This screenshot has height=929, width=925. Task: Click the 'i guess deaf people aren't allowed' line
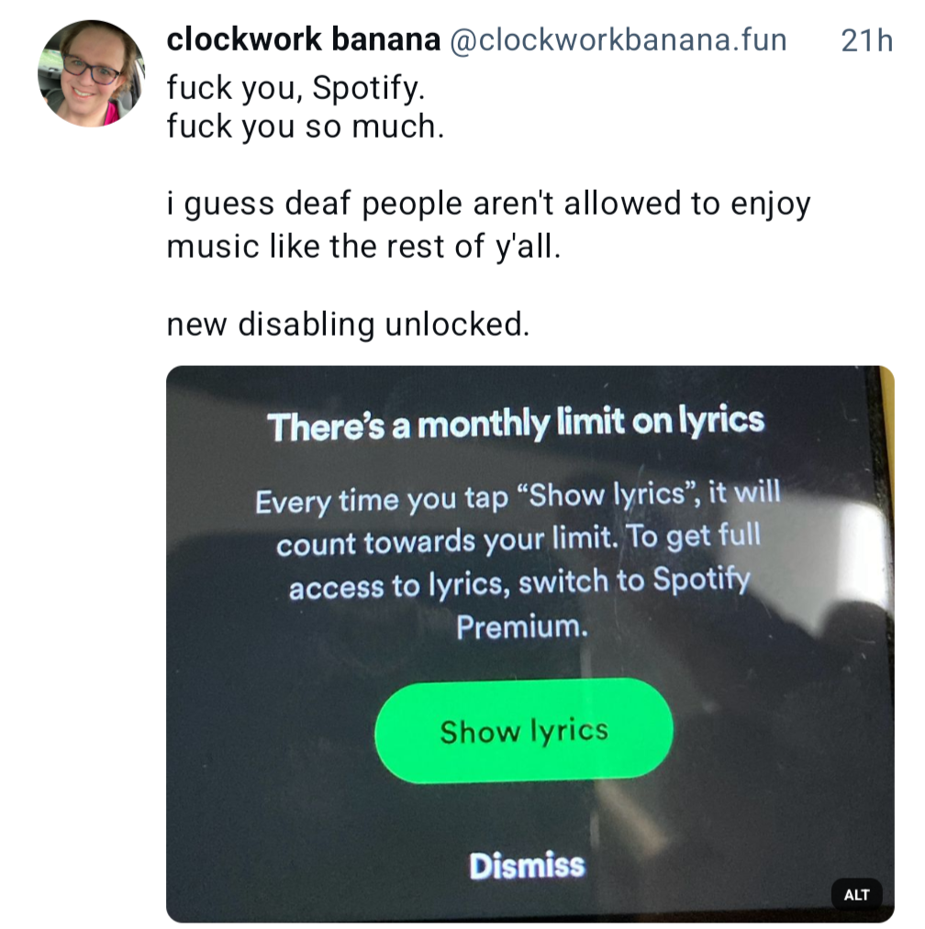(x=488, y=205)
